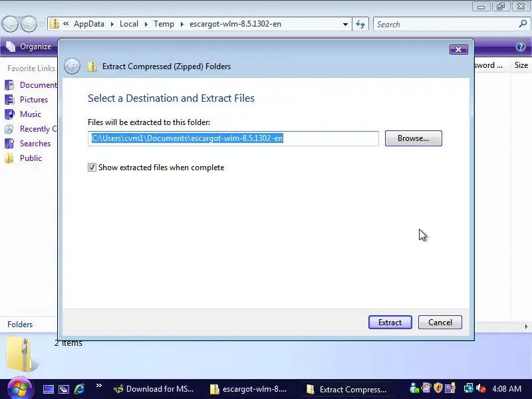The height and width of the screenshot is (399, 532).
Task: Click the Public folder icon
Action: pos(9,158)
